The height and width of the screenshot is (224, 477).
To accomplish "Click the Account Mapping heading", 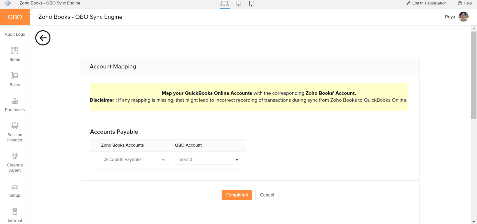I will click(113, 67).
